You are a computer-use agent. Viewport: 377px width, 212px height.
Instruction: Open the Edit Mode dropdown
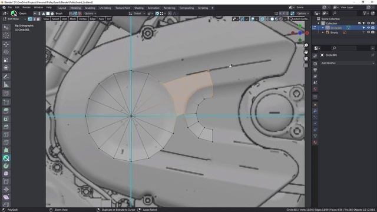click(15, 19)
